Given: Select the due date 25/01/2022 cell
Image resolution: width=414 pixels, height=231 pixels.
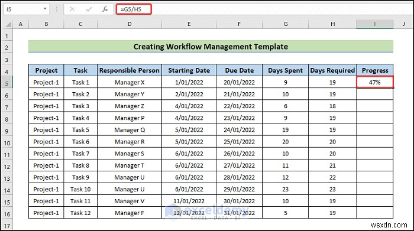Looking at the screenshot, I should (239, 142).
